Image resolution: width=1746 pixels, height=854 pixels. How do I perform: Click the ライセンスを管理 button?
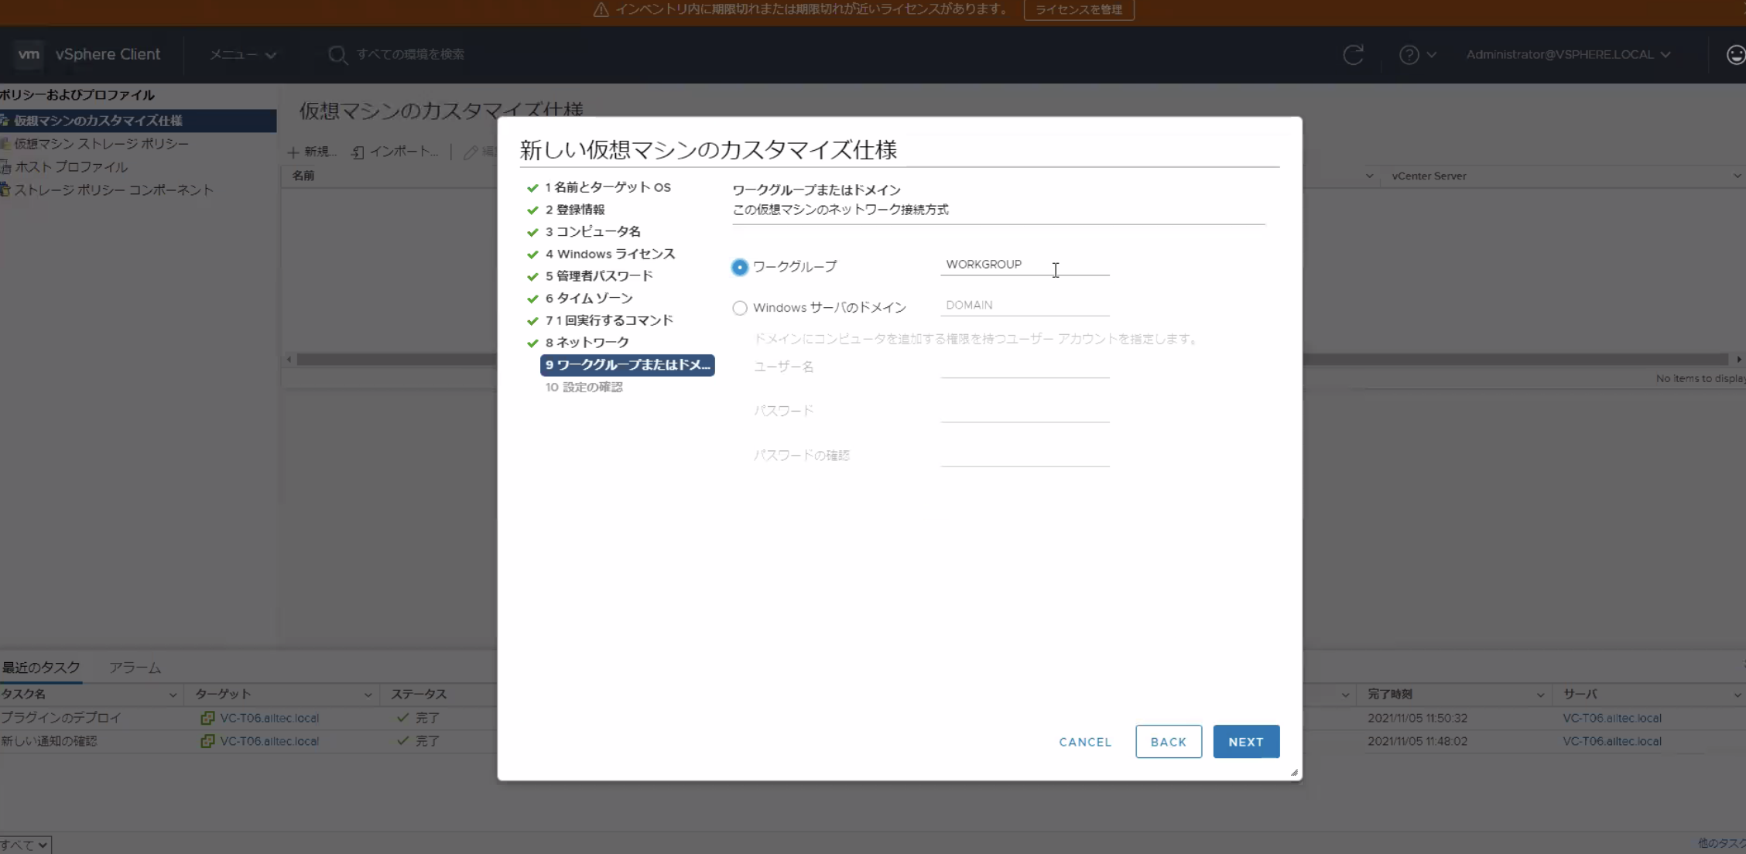point(1078,10)
